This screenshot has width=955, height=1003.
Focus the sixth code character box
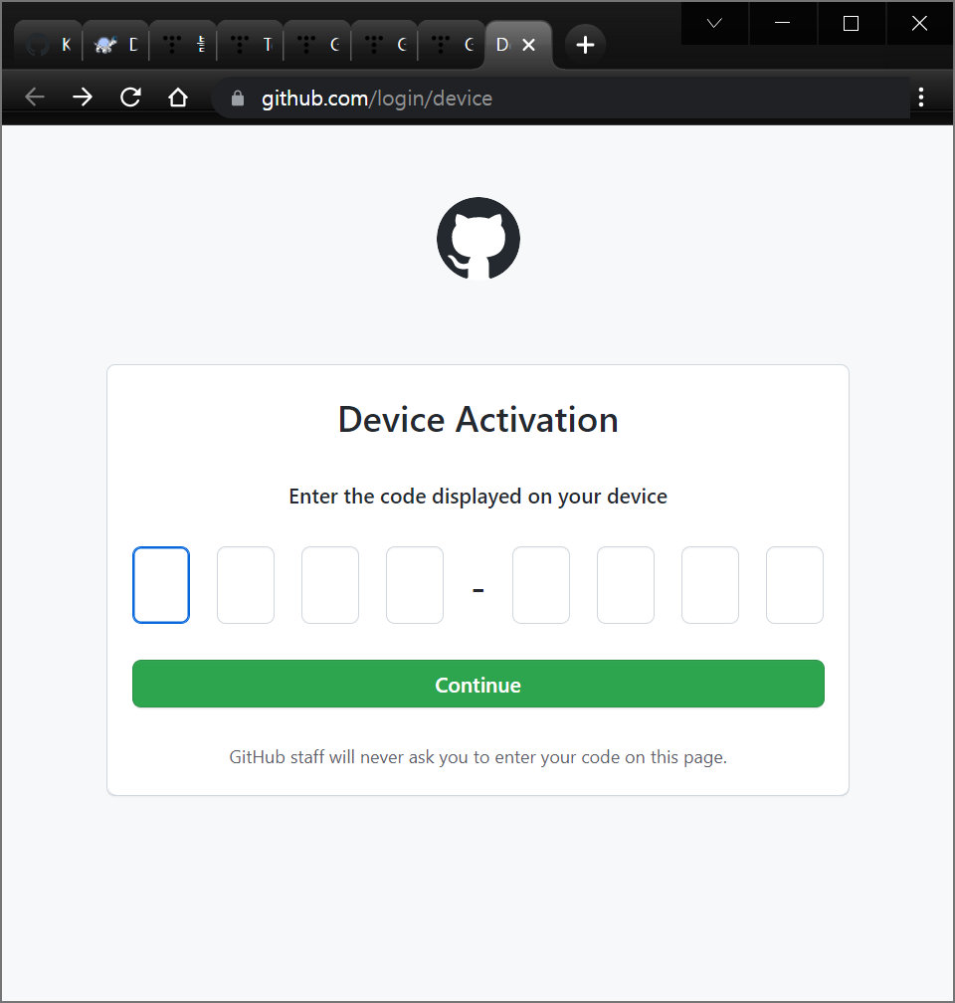[x=626, y=585]
